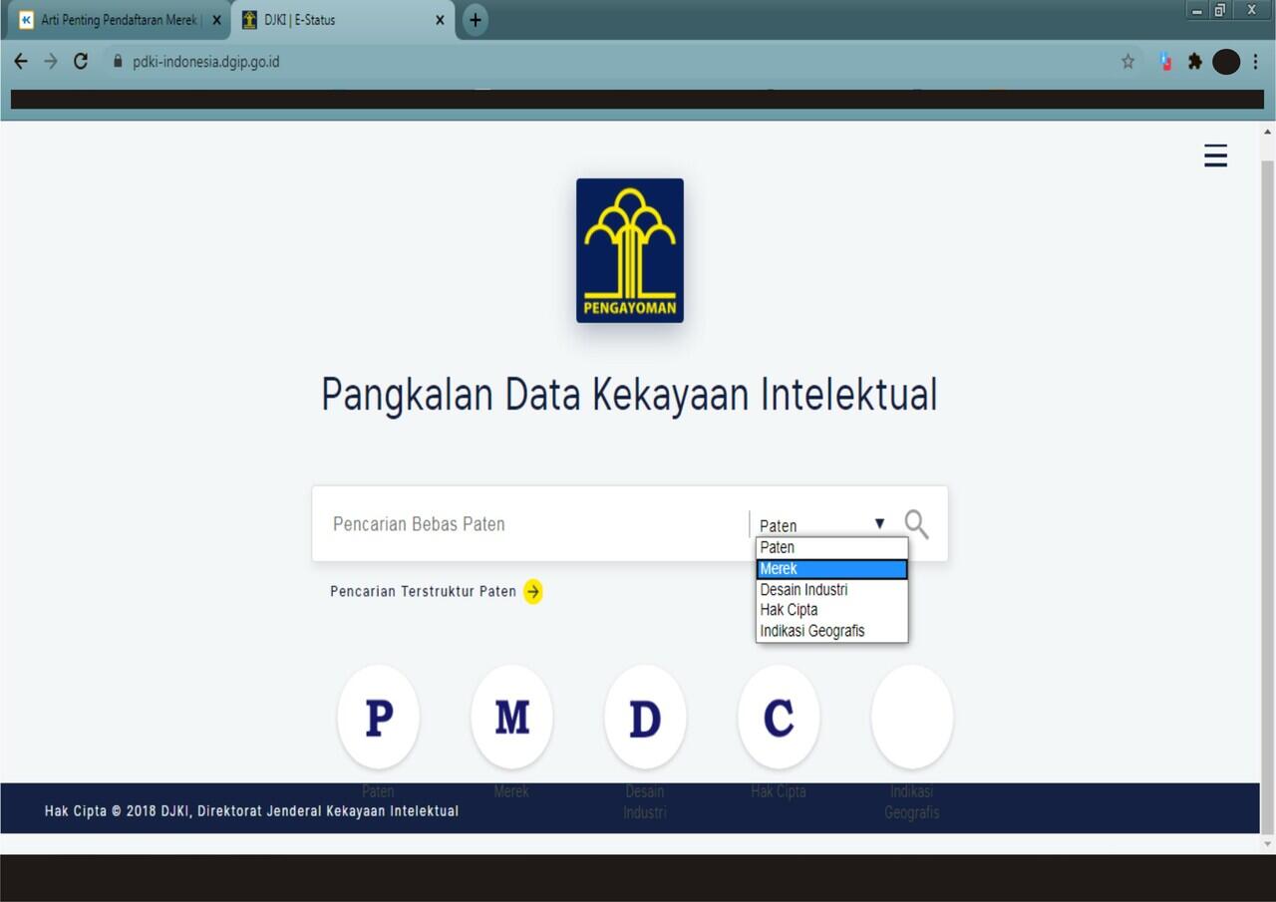Close the DJKI E-Status tab

pyautogui.click(x=440, y=20)
